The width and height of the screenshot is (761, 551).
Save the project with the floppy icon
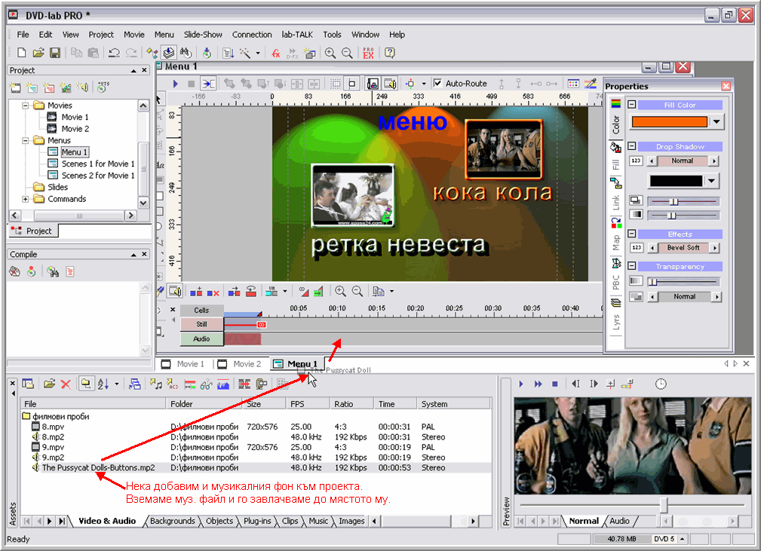(x=55, y=53)
